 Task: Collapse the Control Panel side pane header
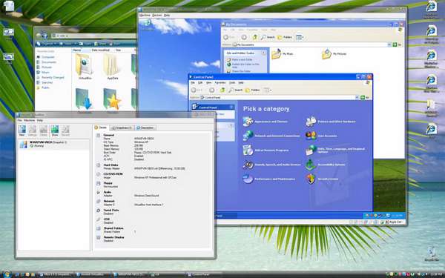pos(231,107)
